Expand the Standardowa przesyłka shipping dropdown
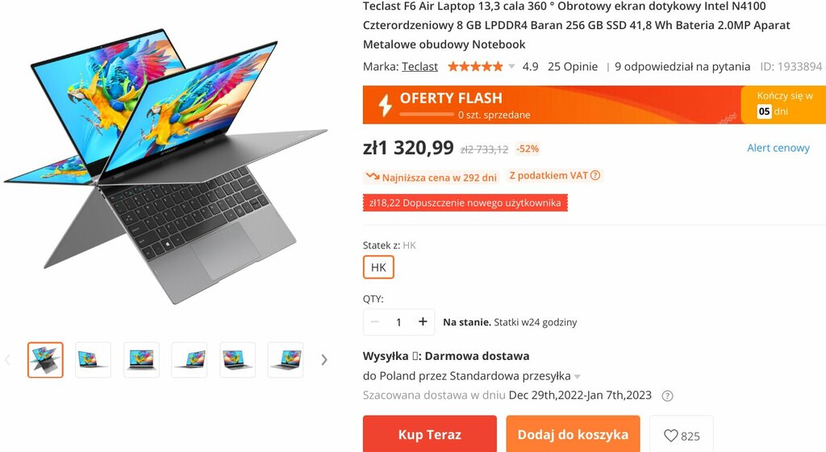826x452 pixels. pyautogui.click(x=578, y=377)
